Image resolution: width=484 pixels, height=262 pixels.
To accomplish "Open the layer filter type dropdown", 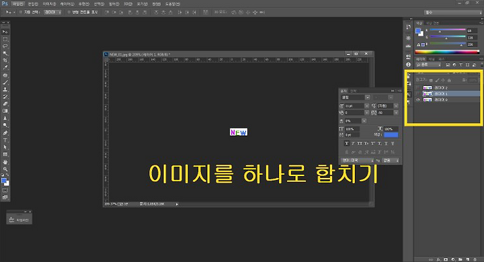I will [x=428, y=64].
